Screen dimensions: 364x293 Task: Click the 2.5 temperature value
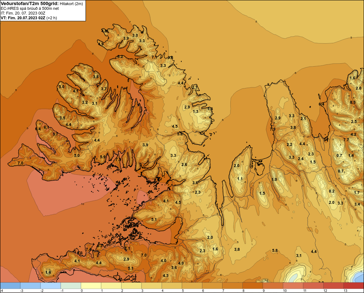coord(354,122)
